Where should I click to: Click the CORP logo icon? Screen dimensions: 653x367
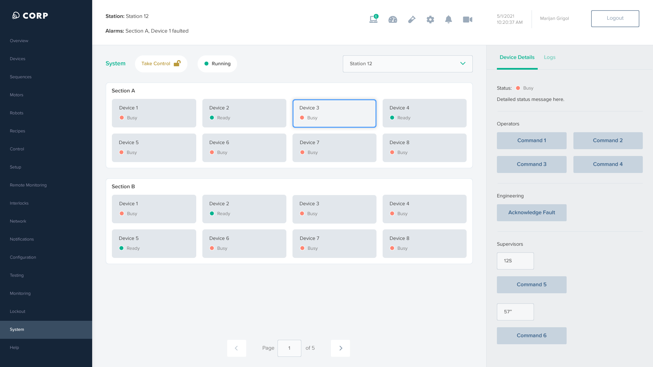click(16, 15)
